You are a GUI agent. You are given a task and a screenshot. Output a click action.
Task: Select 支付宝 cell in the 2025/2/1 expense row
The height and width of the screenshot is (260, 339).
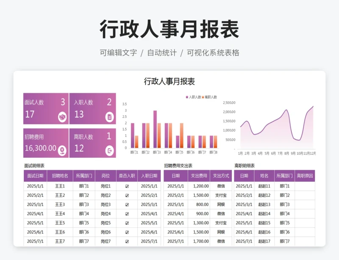pos(221,196)
